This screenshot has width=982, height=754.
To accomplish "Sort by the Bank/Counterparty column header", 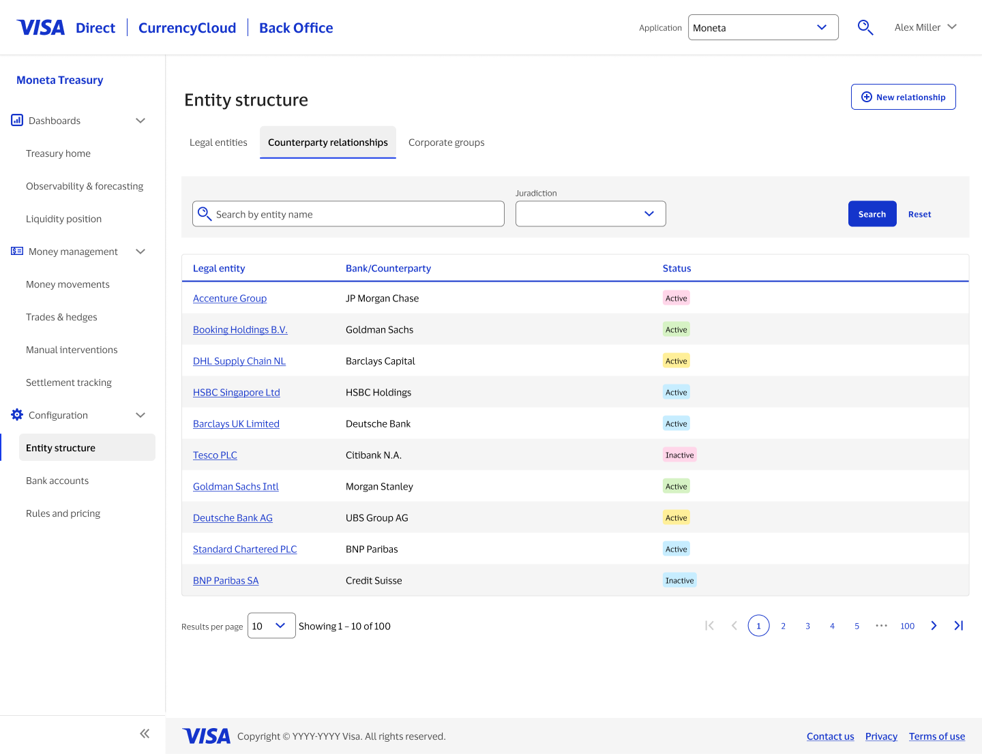I will tap(388, 268).
